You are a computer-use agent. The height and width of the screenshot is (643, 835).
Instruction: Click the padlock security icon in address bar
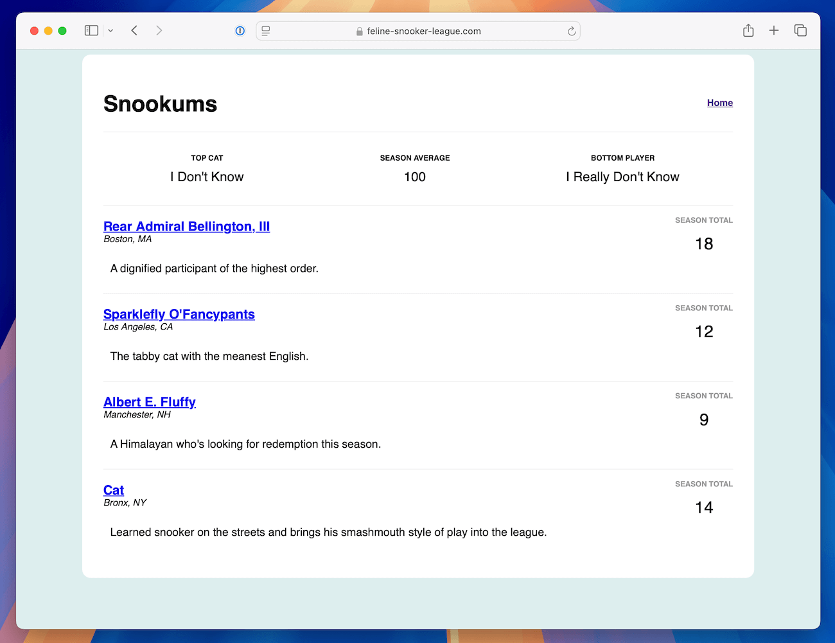coord(359,31)
